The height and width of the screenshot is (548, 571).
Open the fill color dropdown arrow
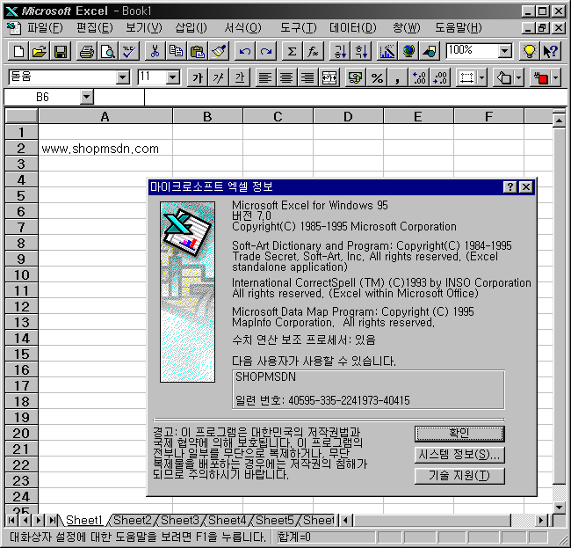coord(519,77)
